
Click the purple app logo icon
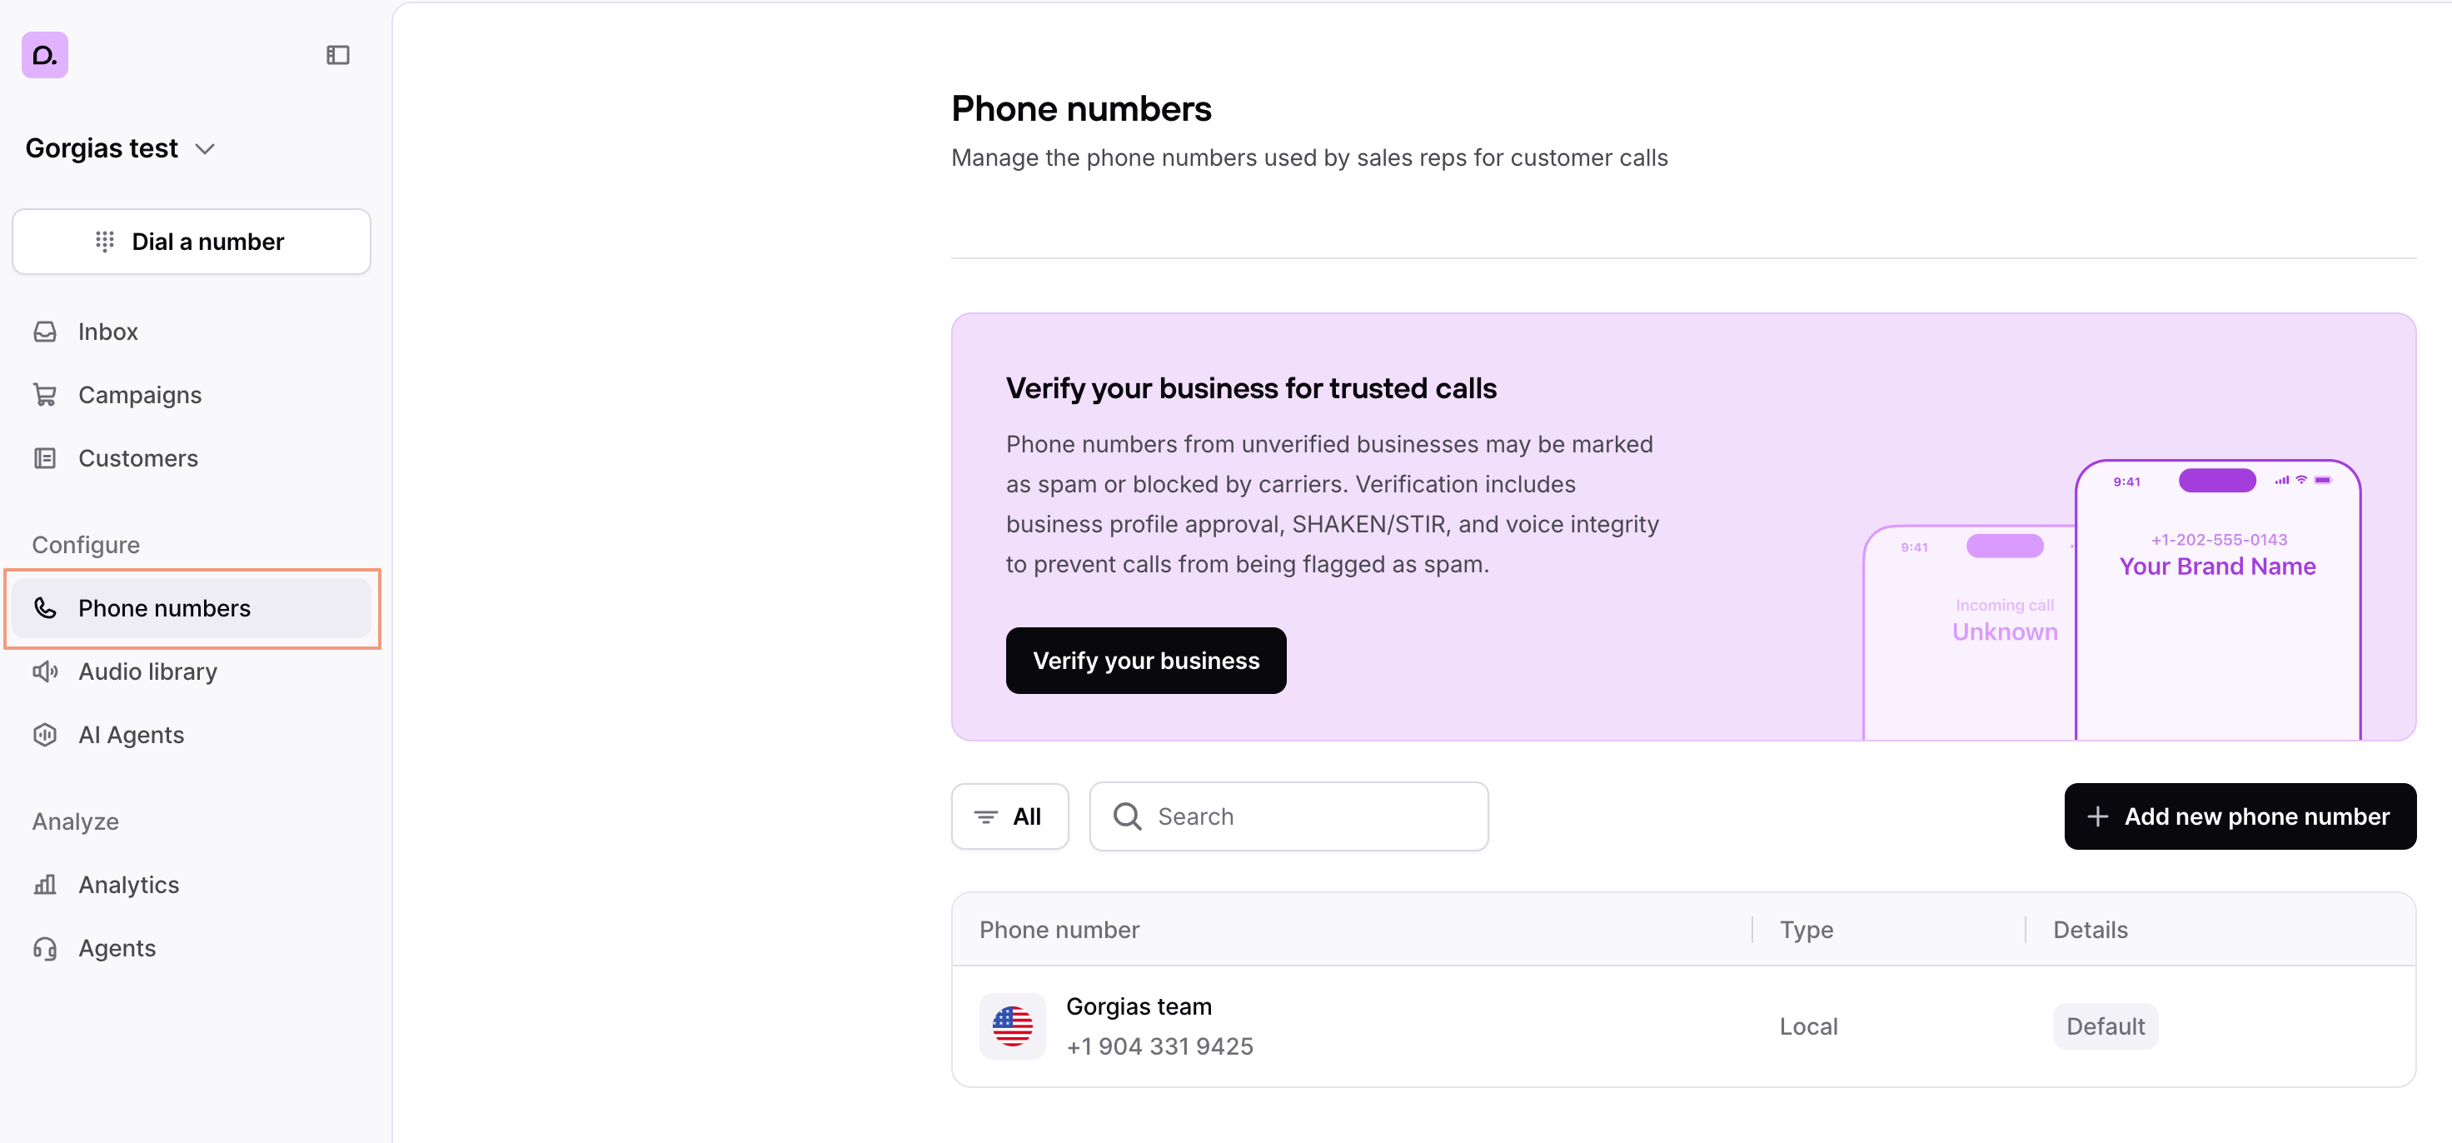[45, 55]
